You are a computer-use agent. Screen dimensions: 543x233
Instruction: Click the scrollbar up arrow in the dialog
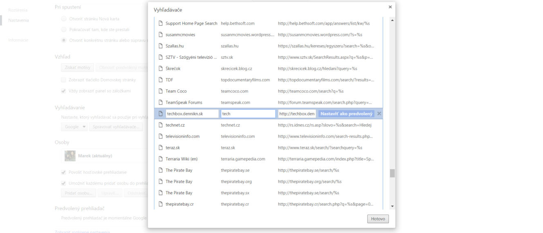(x=392, y=20)
